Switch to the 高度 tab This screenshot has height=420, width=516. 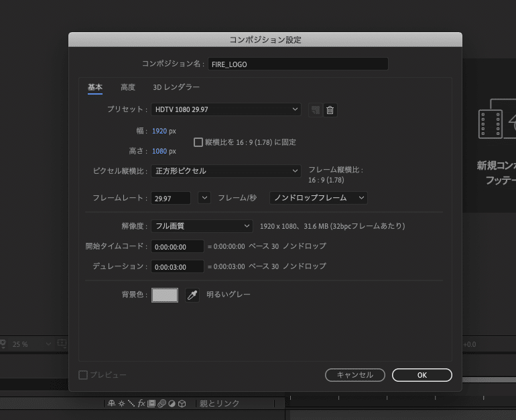pyautogui.click(x=128, y=87)
